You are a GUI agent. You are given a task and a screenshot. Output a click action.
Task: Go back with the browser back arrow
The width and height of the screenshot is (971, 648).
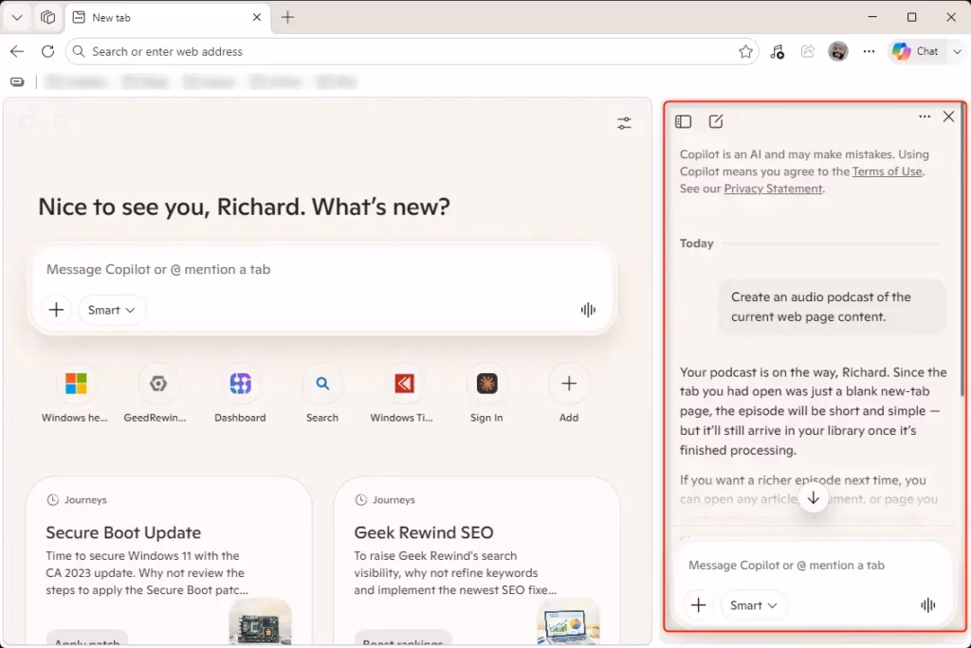(17, 51)
